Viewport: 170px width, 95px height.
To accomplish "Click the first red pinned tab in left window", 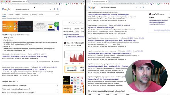I will tap(7, 1).
